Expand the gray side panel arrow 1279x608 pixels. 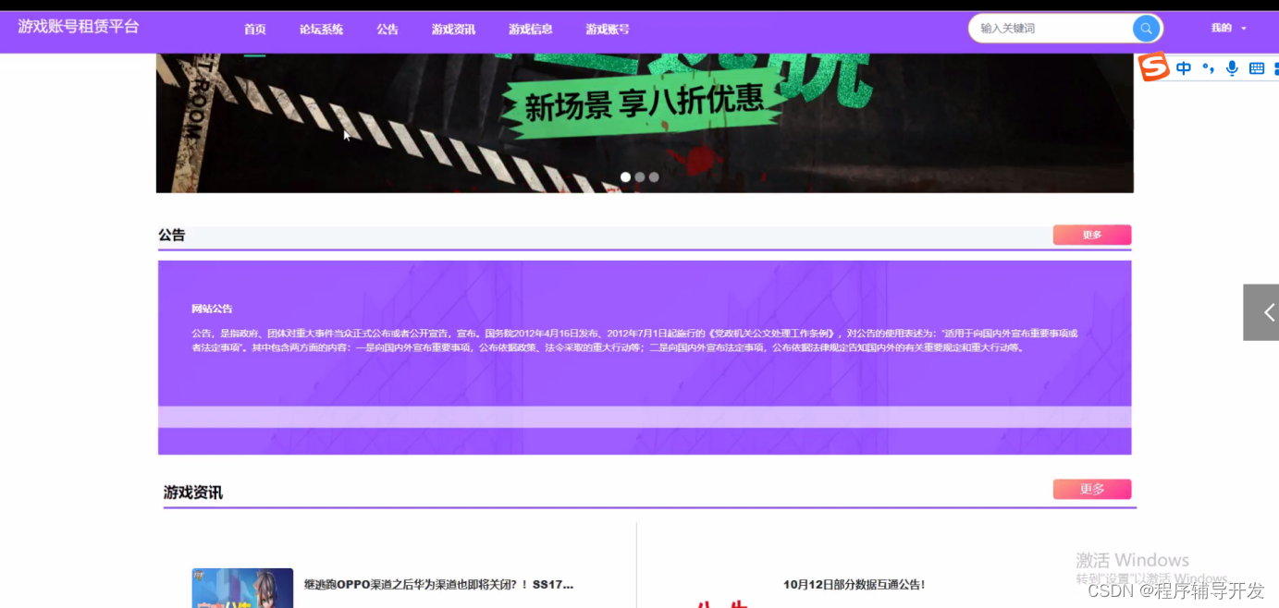[1261, 312]
